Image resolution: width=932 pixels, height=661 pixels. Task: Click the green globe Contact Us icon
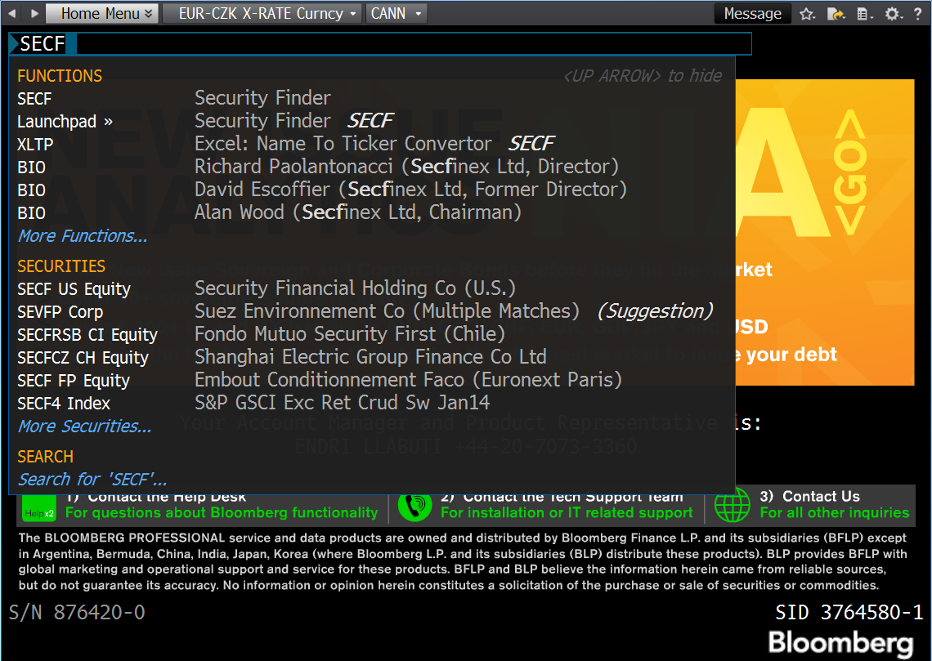(x=732, y=506)
